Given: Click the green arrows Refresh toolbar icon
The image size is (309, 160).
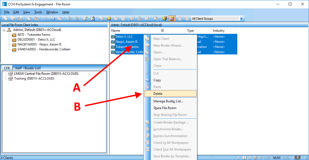Looking at the screenshot, I should [93, 19].
